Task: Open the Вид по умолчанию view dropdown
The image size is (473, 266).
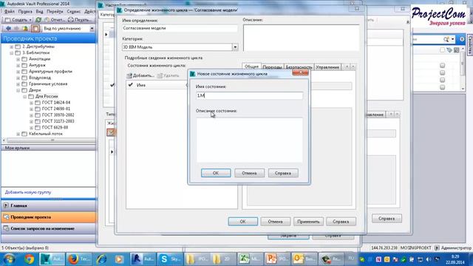Action: 92,29
